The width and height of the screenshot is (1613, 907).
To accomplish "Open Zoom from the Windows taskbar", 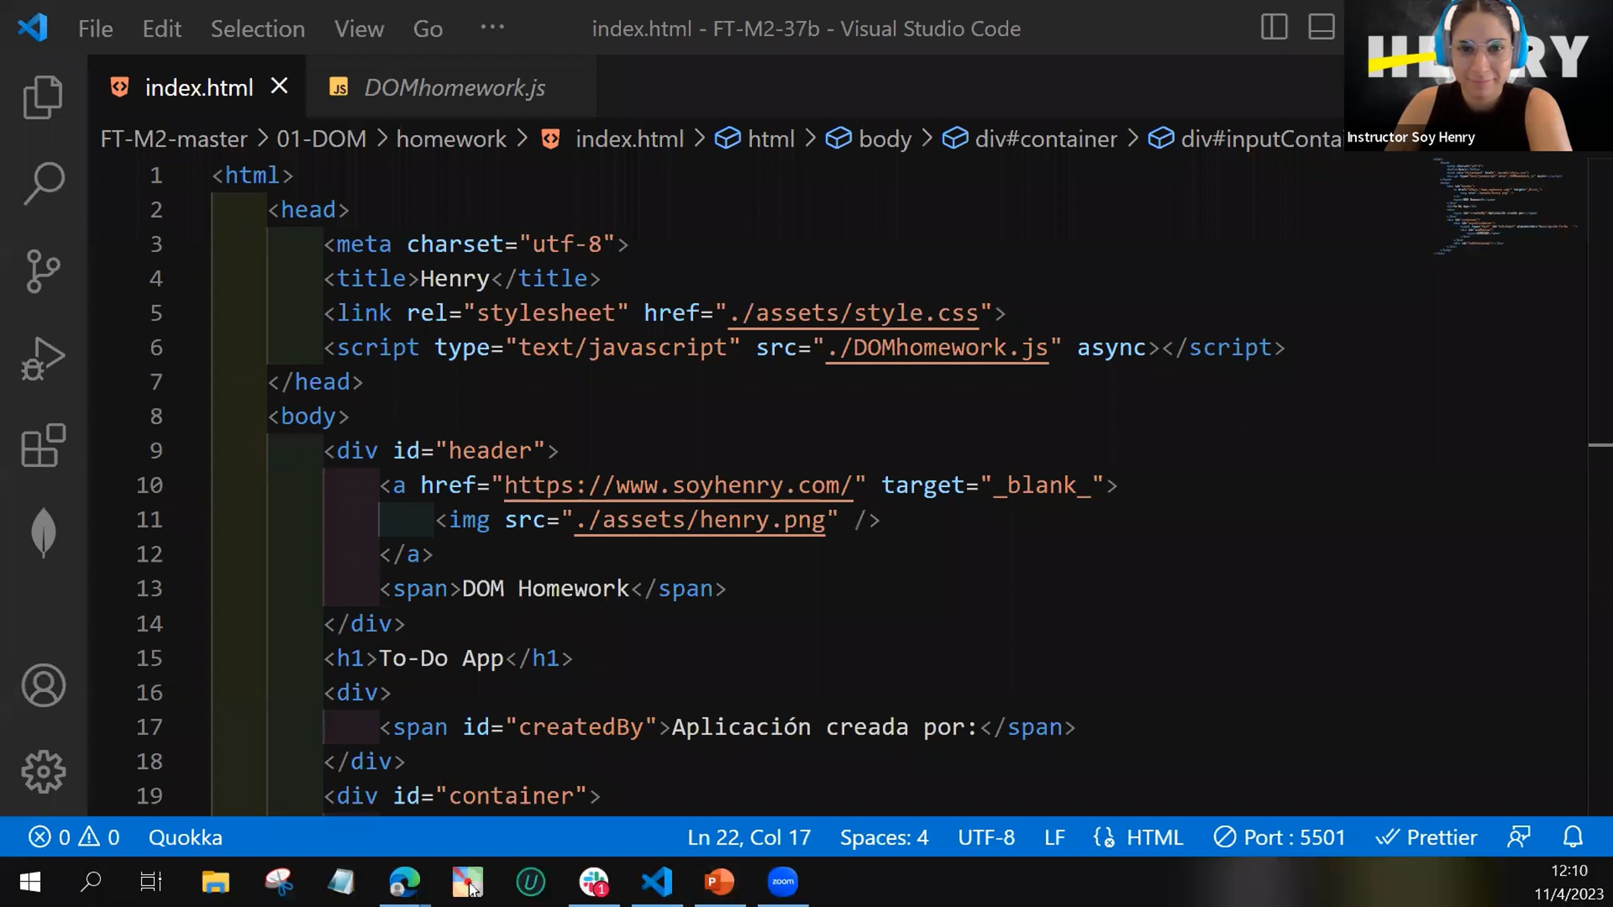I will point(782,881).
